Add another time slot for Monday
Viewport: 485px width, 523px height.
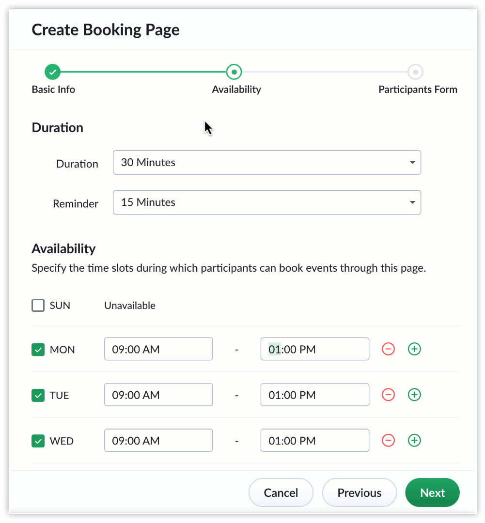pyautogui.click(x=414, y=349)
